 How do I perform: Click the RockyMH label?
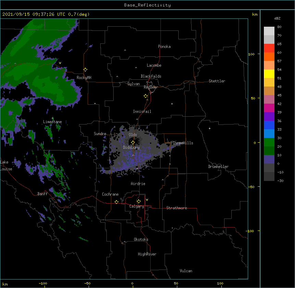84,78
